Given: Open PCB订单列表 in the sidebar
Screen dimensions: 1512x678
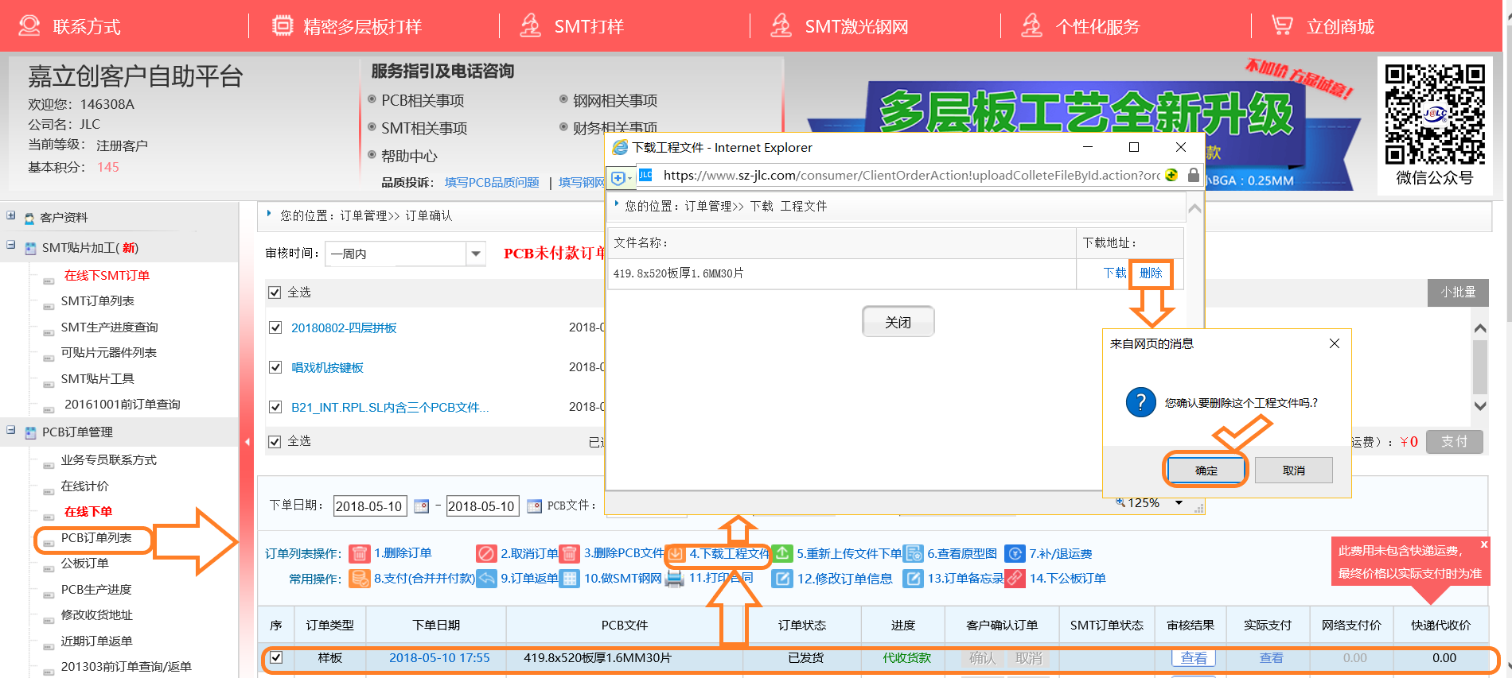Looking at the screenshot, I should (96, 538).
